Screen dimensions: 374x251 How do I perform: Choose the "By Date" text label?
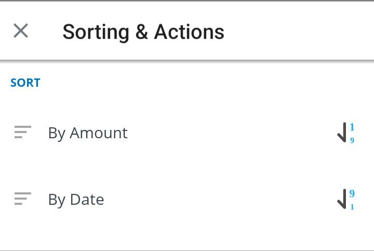(x=76, y=200)
